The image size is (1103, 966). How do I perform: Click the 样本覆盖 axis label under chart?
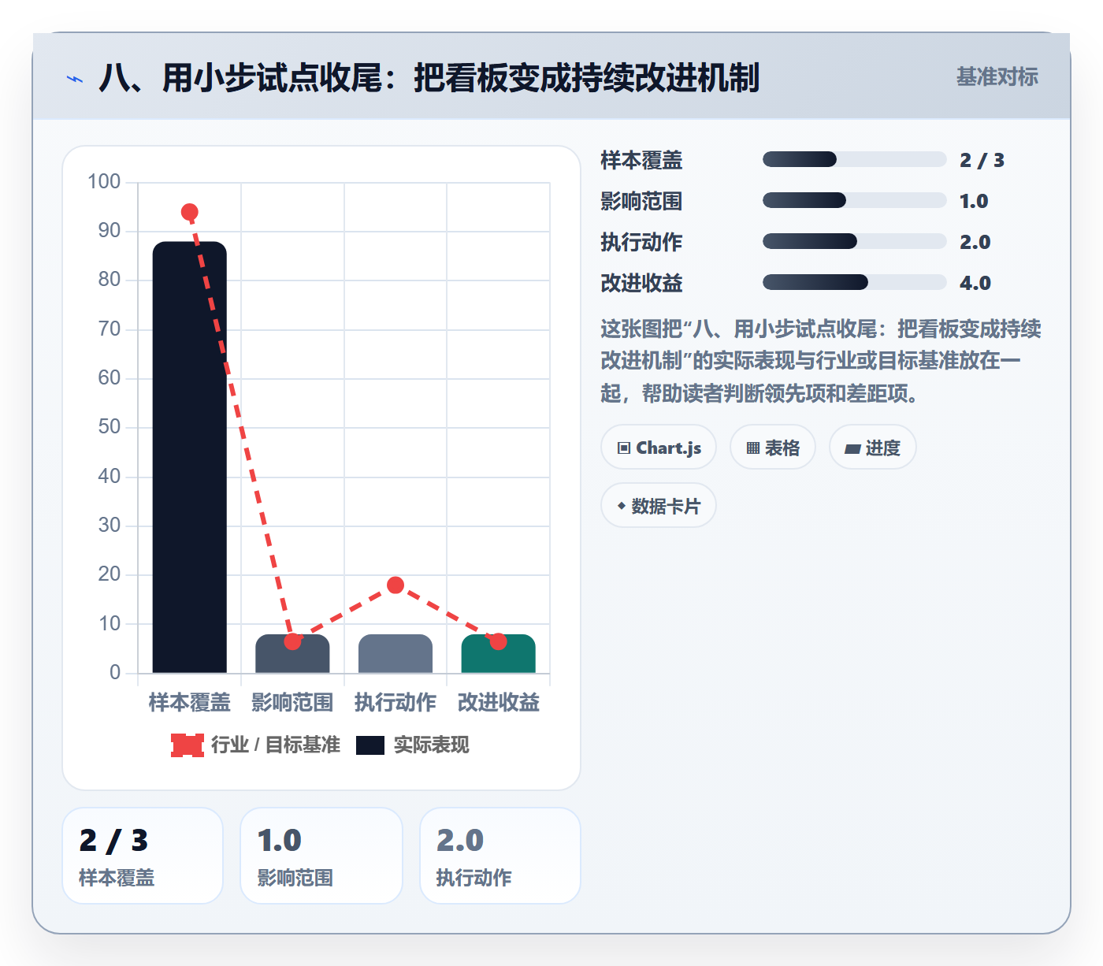(190, 702)
